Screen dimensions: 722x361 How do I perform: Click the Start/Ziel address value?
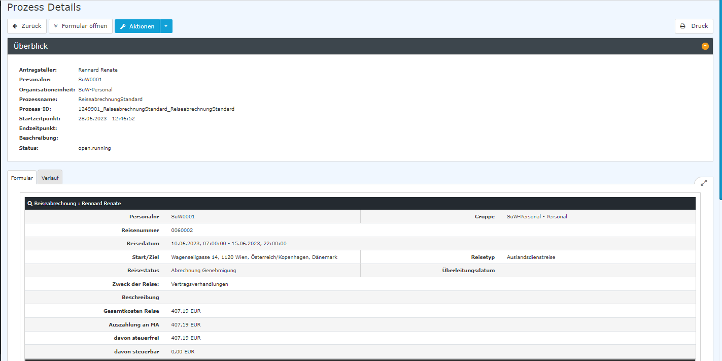[x=254, y=257]
